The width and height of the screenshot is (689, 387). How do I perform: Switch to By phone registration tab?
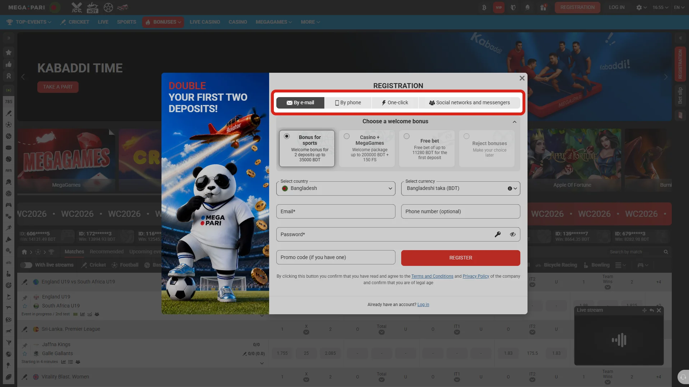click(348, 103)
